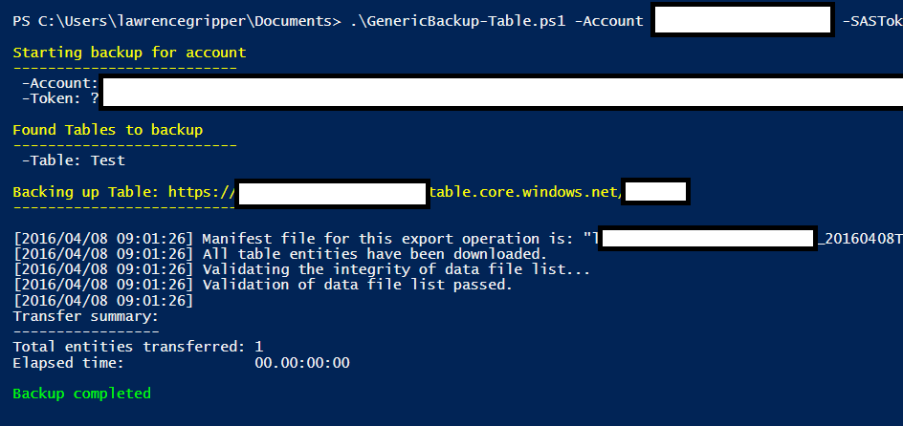Click the .\GenericBackup-Table.ps1 script name
Viewport: 903px width, 426px height.
(454, 21)
